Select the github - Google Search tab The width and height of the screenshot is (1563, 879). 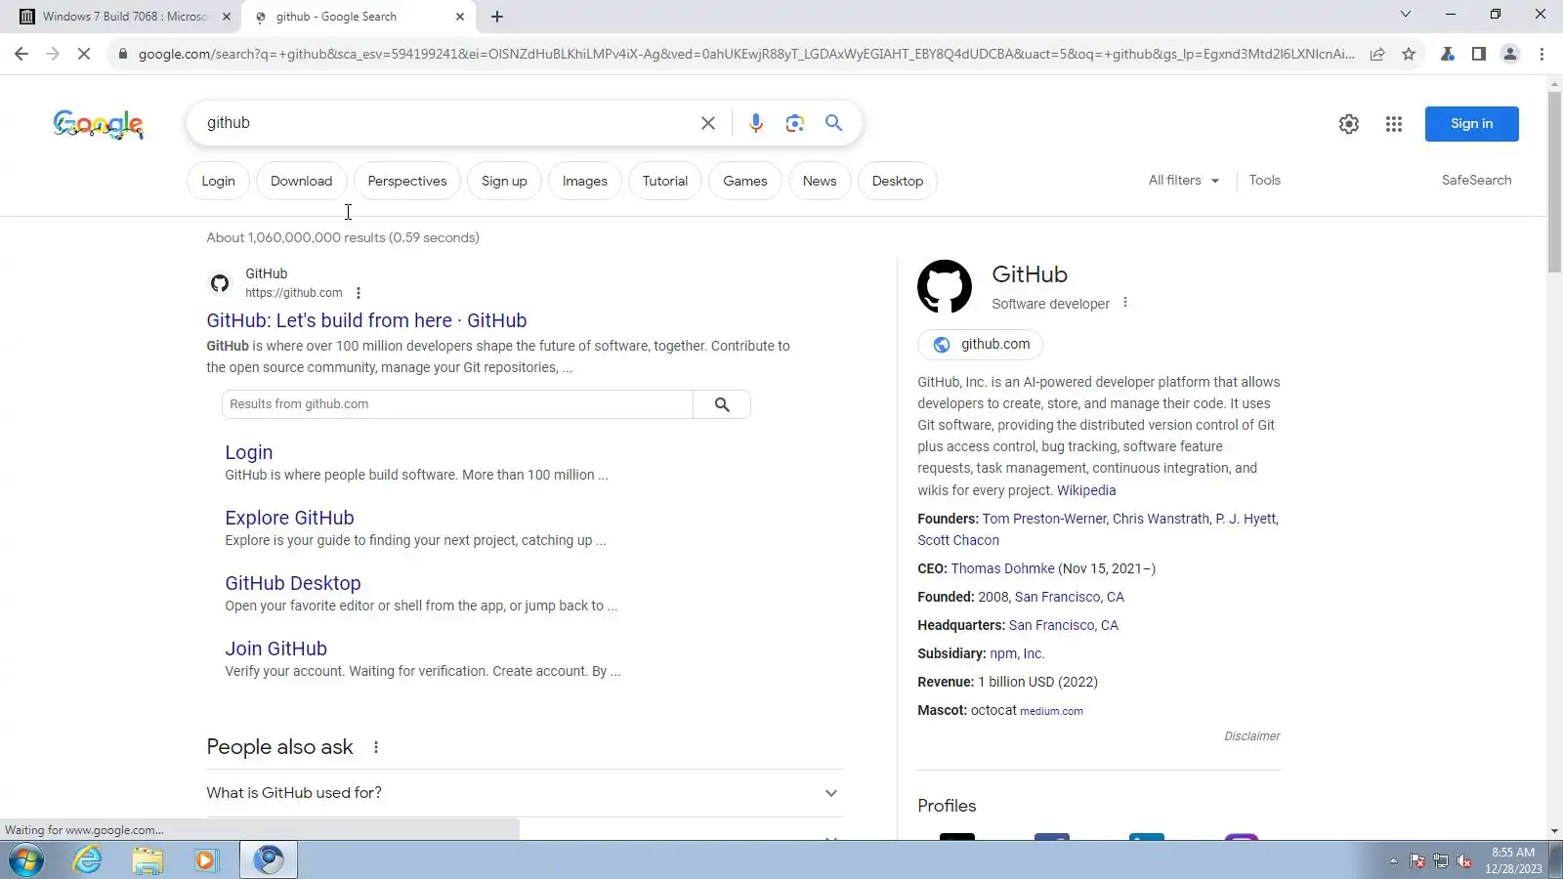tap(357, 17)
